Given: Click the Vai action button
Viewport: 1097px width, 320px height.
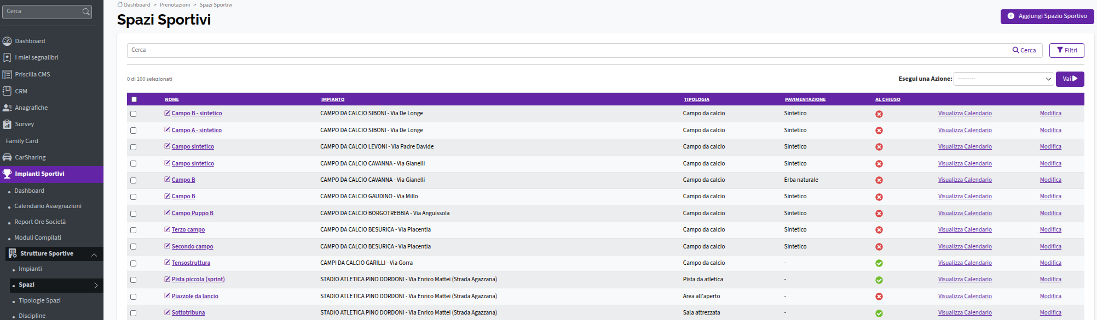Looking at the screenshot, I should point(1070,79).
